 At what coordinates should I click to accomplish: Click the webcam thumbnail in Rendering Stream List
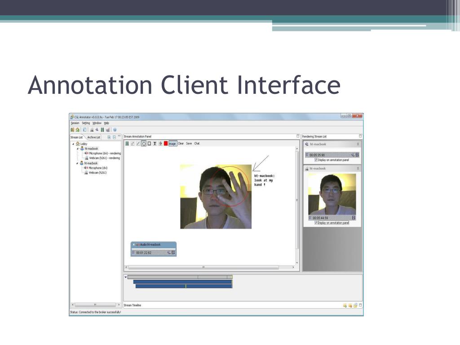click(x=332, y=194)
